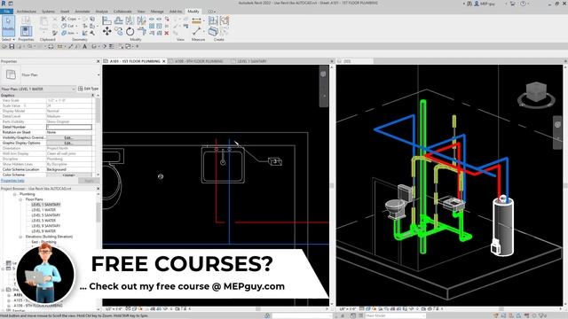Click Edit for Visibility/Graphics Overrides
This screenshot has height=319, width=568.
click(69, 137)
